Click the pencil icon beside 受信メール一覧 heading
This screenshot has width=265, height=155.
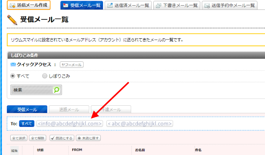tap(12, 20)
